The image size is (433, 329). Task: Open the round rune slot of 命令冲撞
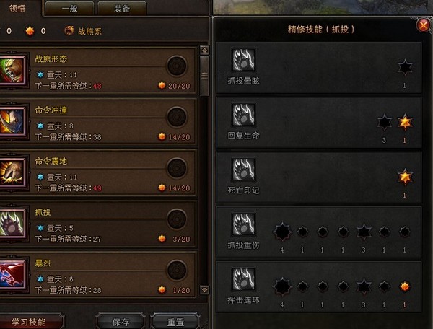tap(177, 117)
